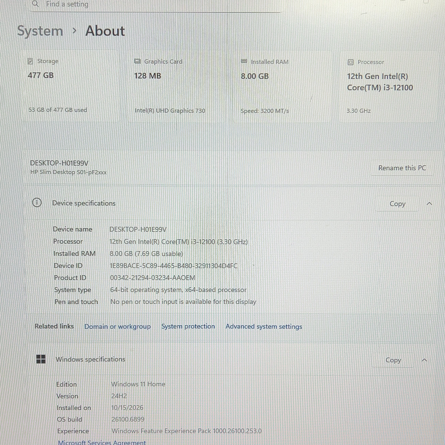Click Rename this PC button

[x=402, y=168]
